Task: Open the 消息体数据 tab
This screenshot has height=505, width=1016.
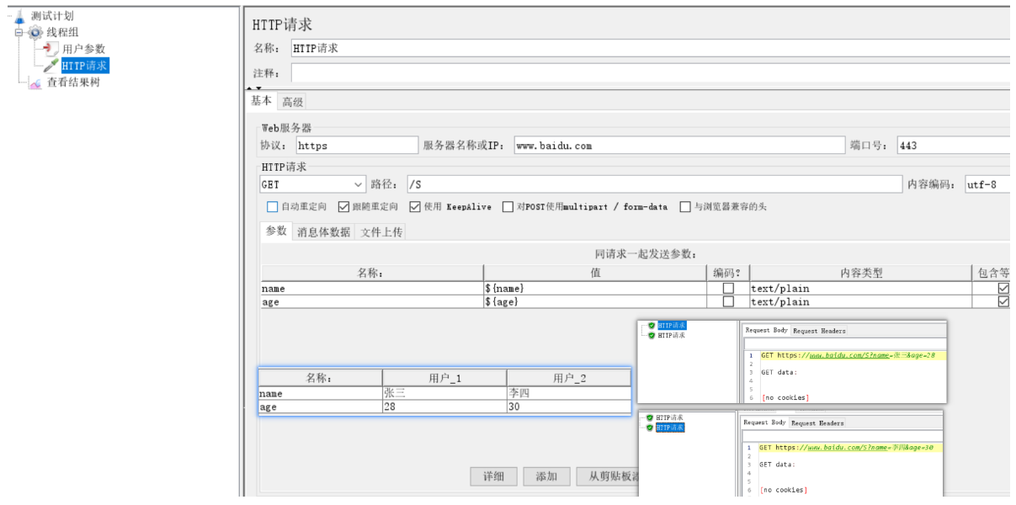Action: (323, 232)
